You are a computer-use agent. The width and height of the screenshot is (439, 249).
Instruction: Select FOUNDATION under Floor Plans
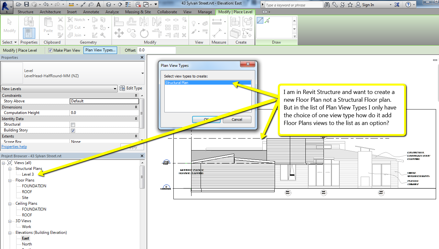coord(34,186)
